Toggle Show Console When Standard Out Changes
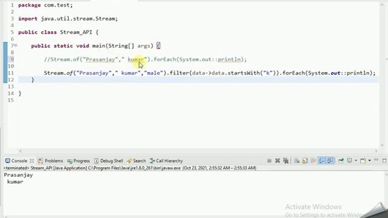 (x=322, y=161)
